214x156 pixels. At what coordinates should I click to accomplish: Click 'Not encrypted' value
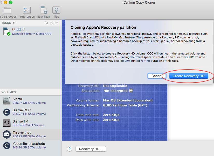tap(115, 91)
